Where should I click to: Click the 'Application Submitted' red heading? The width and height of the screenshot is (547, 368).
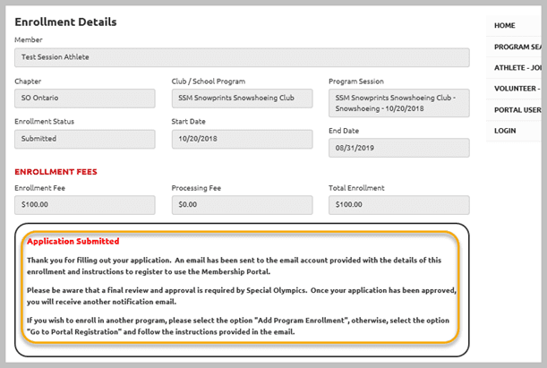73,241
